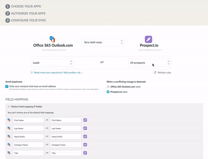Click Outlook Company Name field
Image resolution: width=208 pixels, height=159 pixels.
[28, 145]
